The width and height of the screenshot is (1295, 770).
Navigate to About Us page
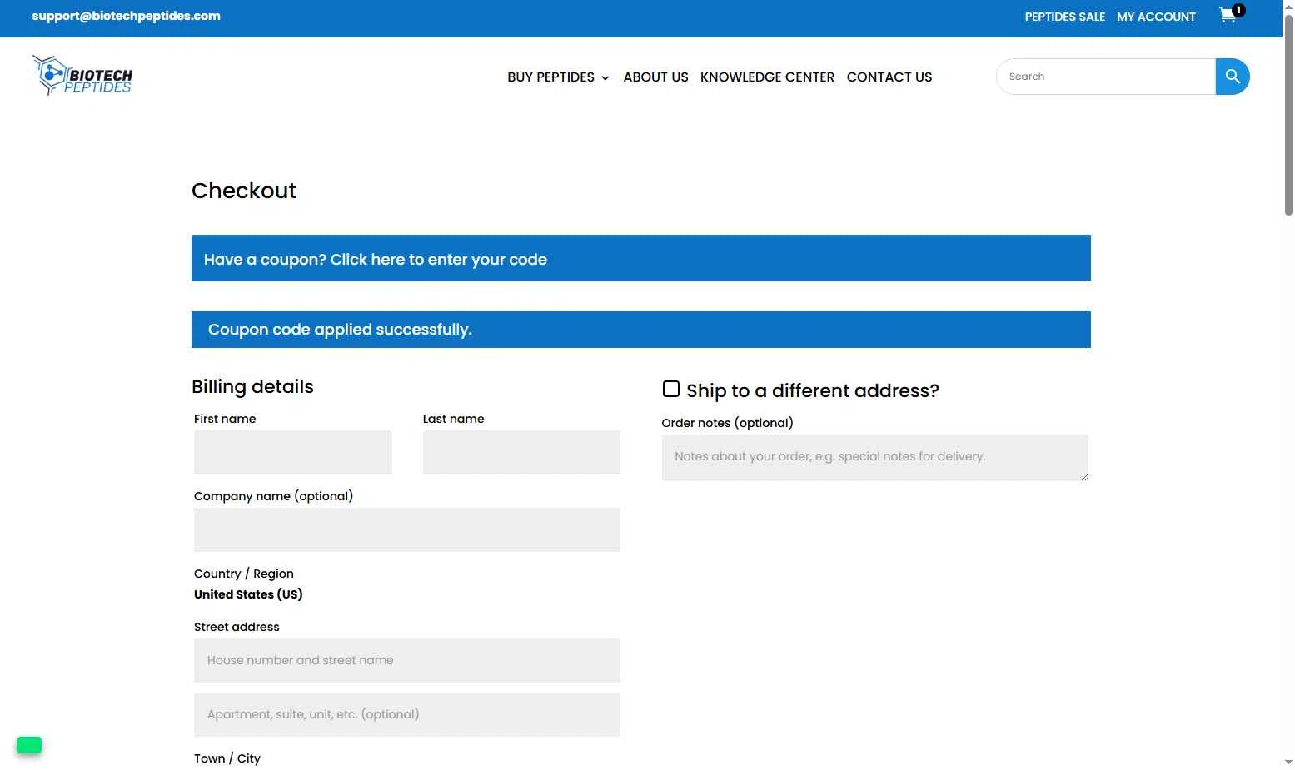point(656,77)
